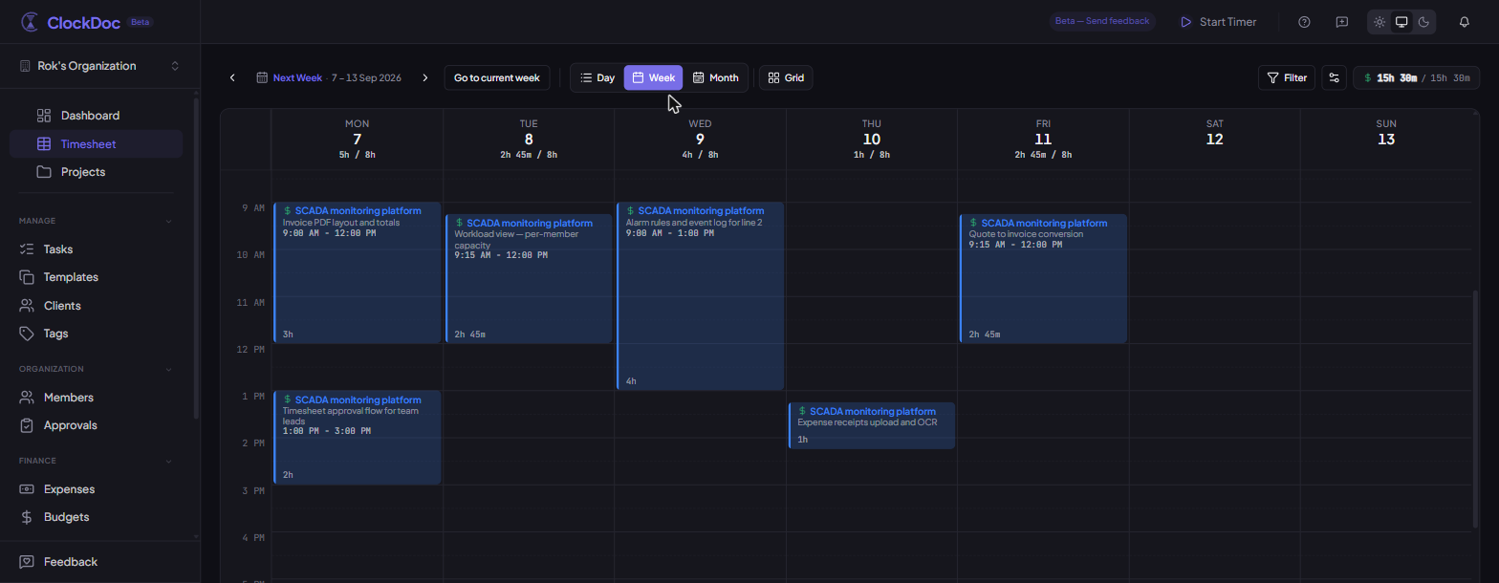The width and height of the screenshot is (1499, 583).
Task: Go to Templates page
Action: click(x=96, y=277)
